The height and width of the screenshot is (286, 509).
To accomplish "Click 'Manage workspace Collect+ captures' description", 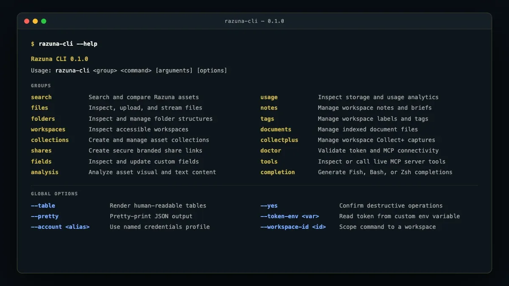I will click(377, 140).
